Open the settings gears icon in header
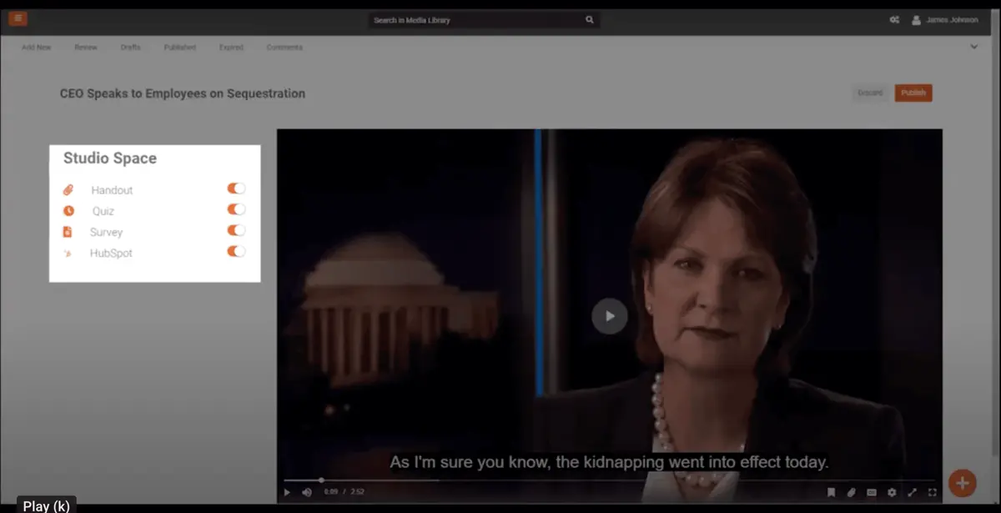The width and height of the screenshot is (1001, 513). click(x=894, y=20)
